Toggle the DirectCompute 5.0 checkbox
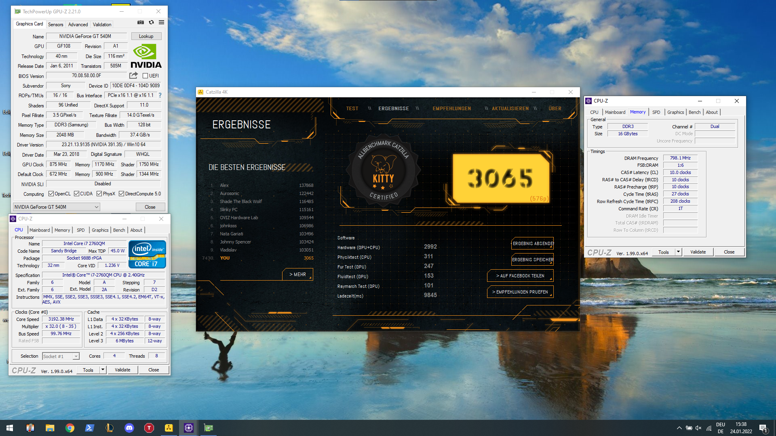 click(121, 194)
